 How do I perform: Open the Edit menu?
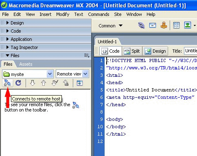(x=17, y=14)
